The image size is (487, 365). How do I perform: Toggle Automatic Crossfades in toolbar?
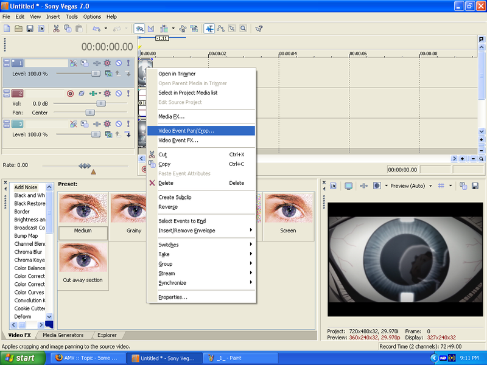coord(151,29)
